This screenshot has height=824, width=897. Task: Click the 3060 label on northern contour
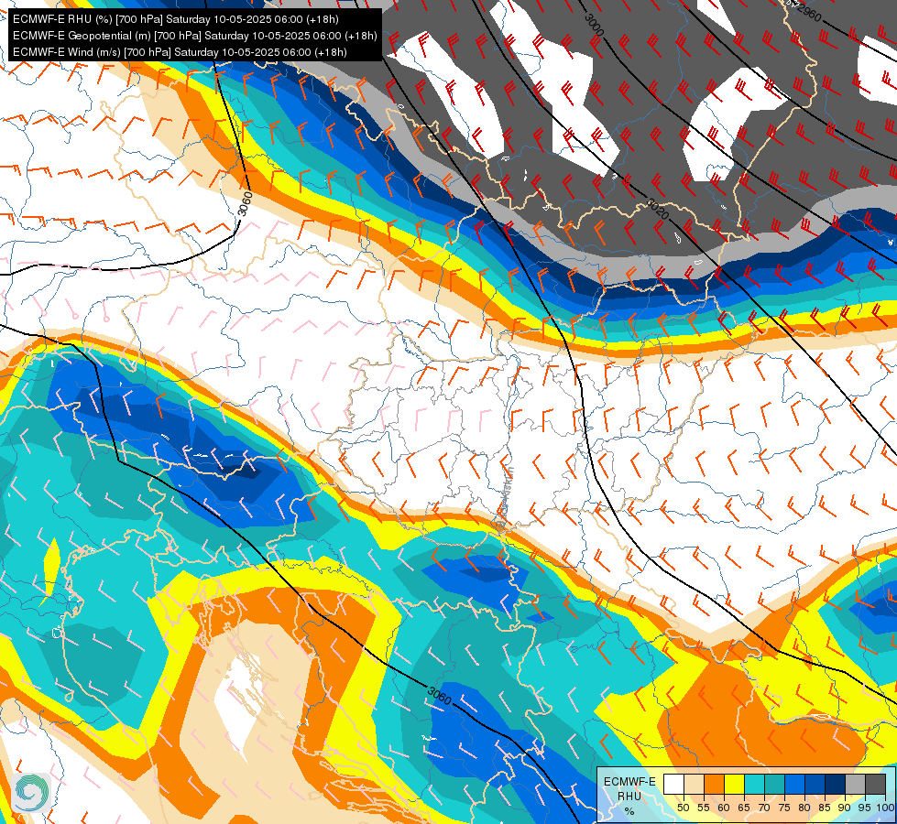coord(245,204)
